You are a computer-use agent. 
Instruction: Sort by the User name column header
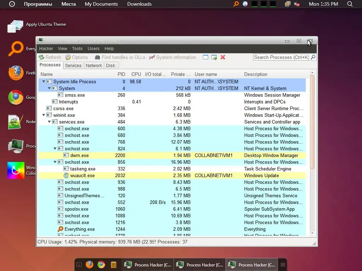pyautogui.click(x=206, y=74)
